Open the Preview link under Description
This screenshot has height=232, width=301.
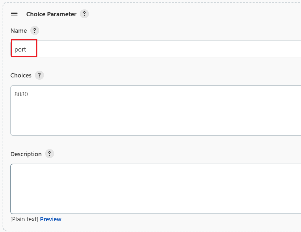pyautogui.click(x=51, y=219)
